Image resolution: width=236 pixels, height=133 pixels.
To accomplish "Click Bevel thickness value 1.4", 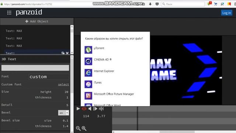I will [66, 126].
